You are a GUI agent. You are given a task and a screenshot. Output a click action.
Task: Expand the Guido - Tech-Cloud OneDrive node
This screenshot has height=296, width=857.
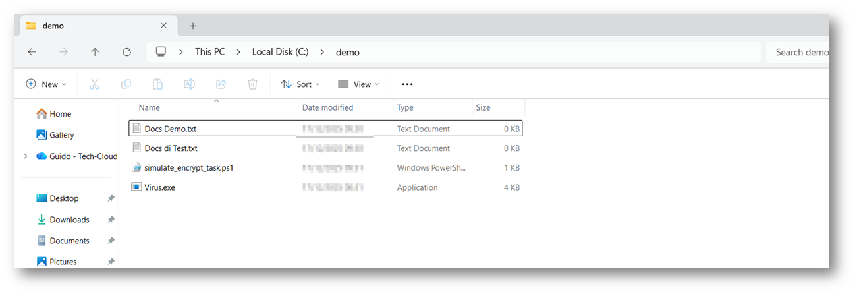[26, 156]
